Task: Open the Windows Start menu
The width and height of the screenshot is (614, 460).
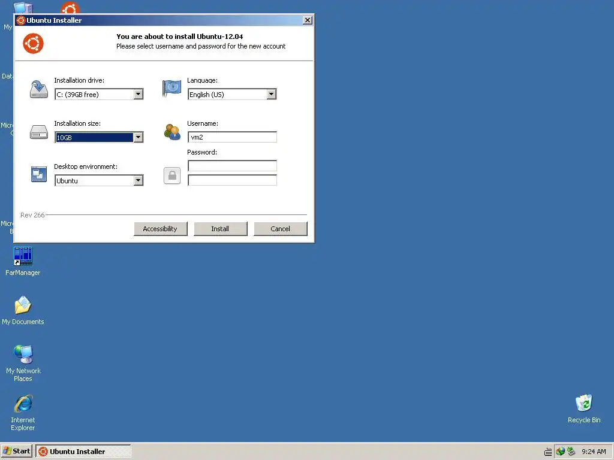Action: click(x=16, y=451)
